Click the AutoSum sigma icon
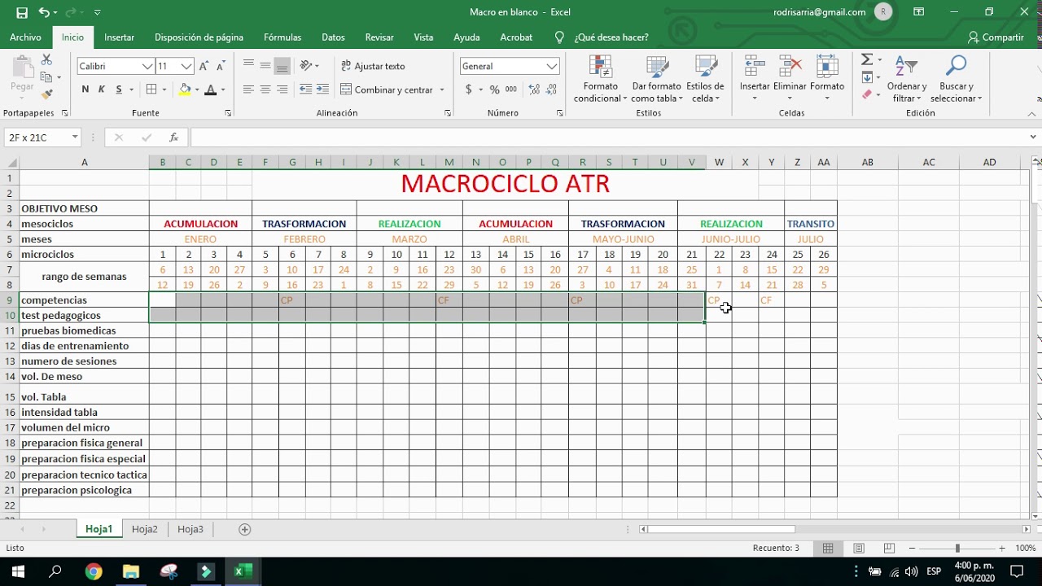 [x=867, y=60]
